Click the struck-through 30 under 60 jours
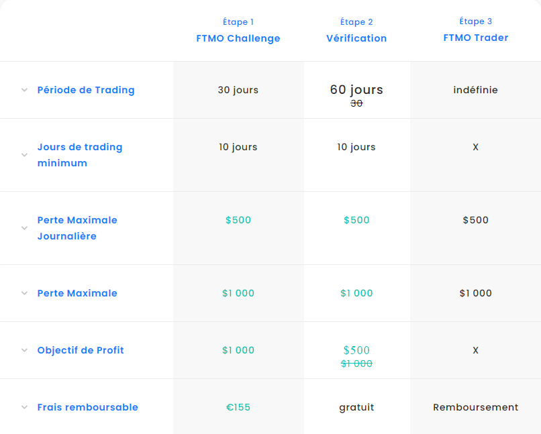Viewport: 541px width, 434px height. click(x=356, y=103)
